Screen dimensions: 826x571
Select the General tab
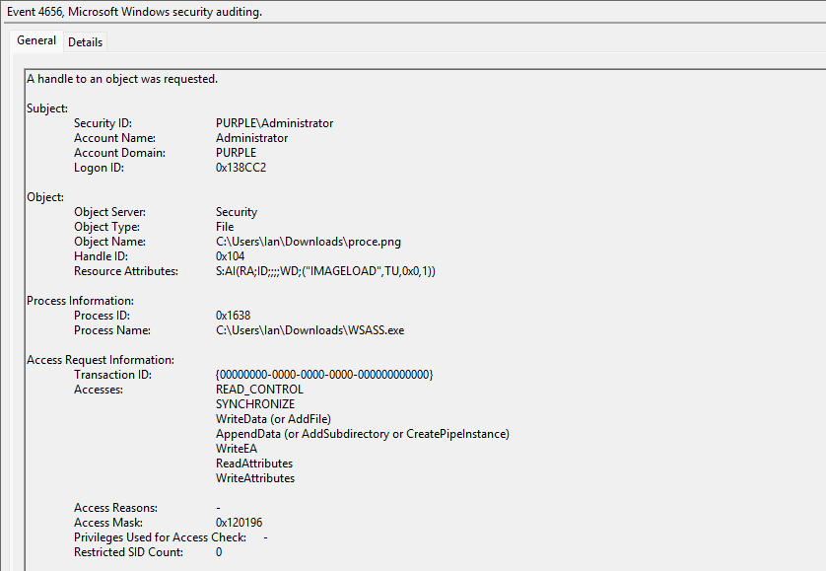[36, 40]
